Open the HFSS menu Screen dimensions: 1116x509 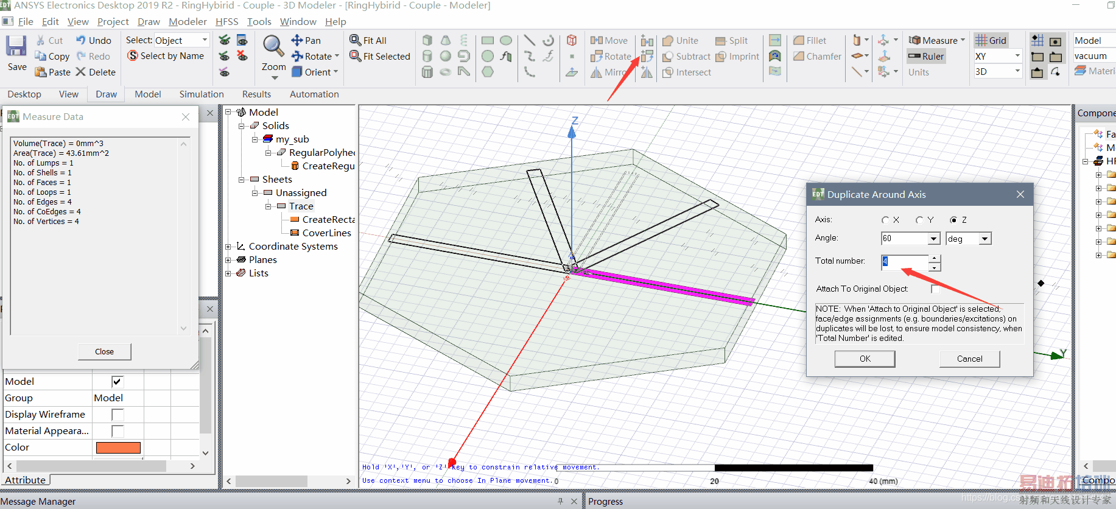click(227, 22)
